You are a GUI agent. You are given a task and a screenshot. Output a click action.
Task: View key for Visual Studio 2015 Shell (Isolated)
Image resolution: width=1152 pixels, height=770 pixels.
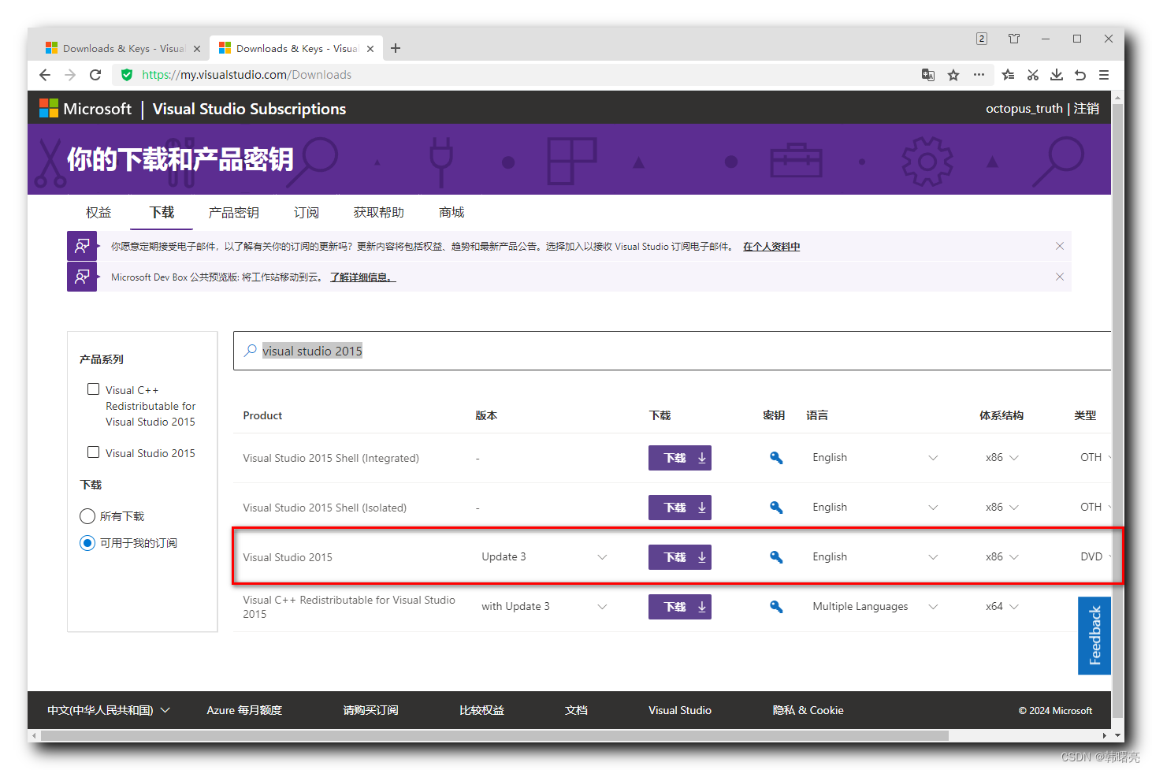[776, 508]
